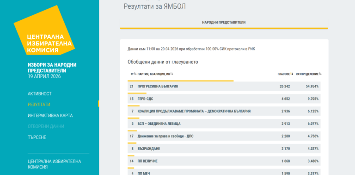Select КОАЛИЦИЯ ПРОДЪЛЖАВАМЕ ПРОМЯНАТА – ДЕМОКРАТИЧНА БЪЛГАРИЯ name
Viewport: 355px width, 175px height.
pyautogui.click(x=194, y=111)
